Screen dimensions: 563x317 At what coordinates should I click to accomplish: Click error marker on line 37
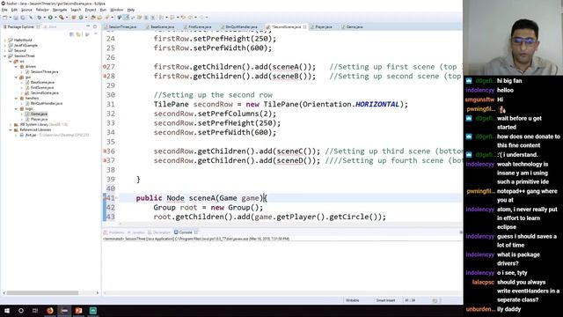tap(105, 160)
